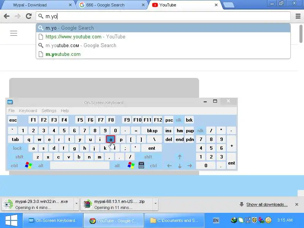The height and width of the screenshot is (228, 304).
Task: Click the up arrow key on keyboard
Action: click(179, 157)
